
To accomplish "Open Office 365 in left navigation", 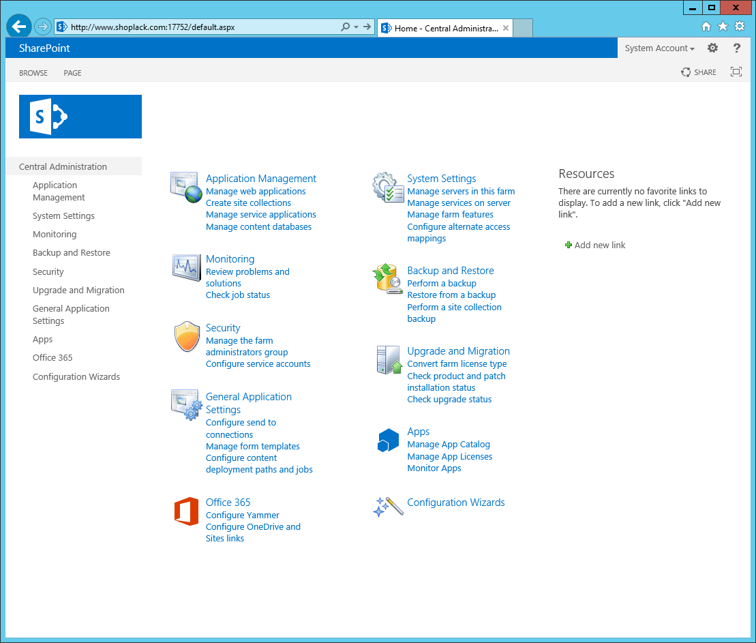I will coord(52,357).
